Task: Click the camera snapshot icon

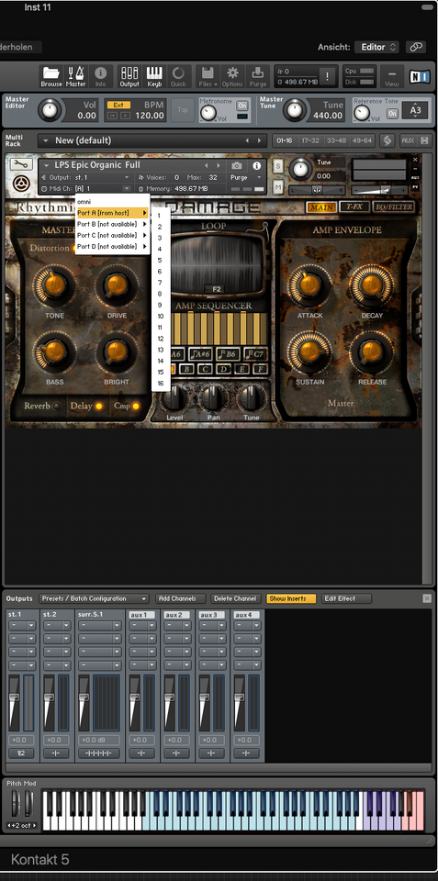Action: (x=237, y=166)
